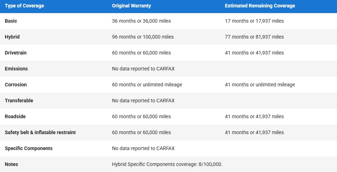Click the 36 months or 36,000 miles cell
The height and width of the screenshot is (172, 337).
point(141,21)
